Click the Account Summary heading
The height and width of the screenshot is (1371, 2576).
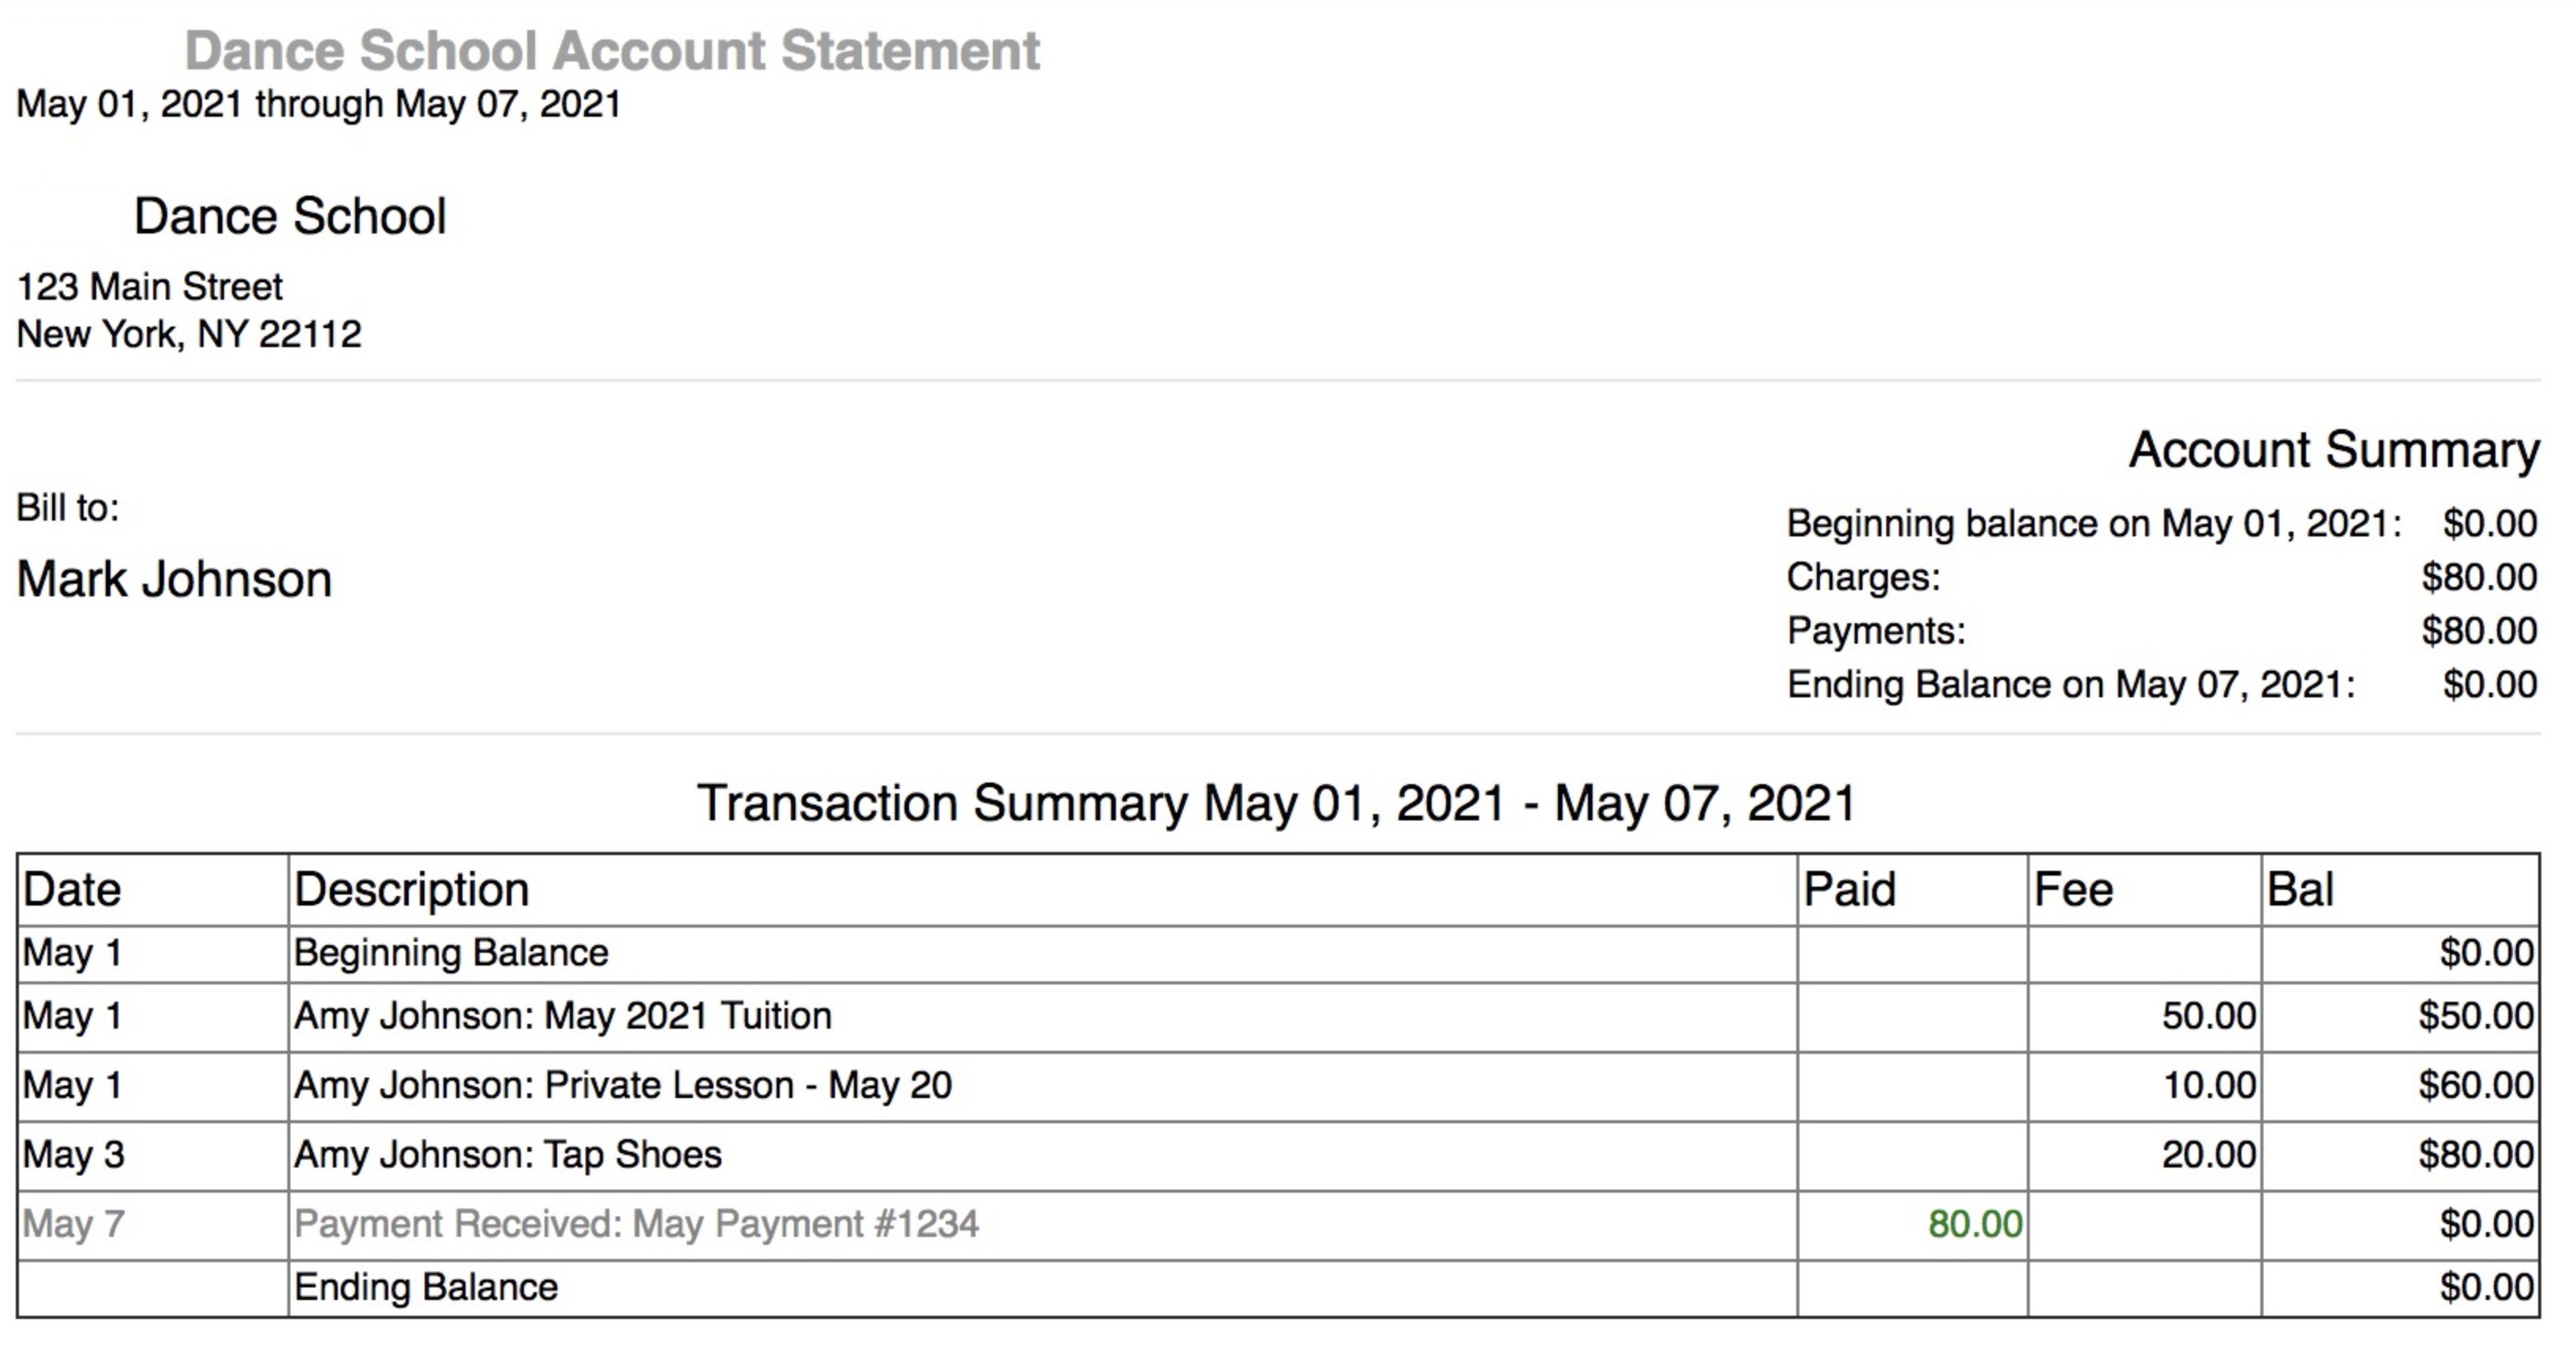[x=2334, y=450]
